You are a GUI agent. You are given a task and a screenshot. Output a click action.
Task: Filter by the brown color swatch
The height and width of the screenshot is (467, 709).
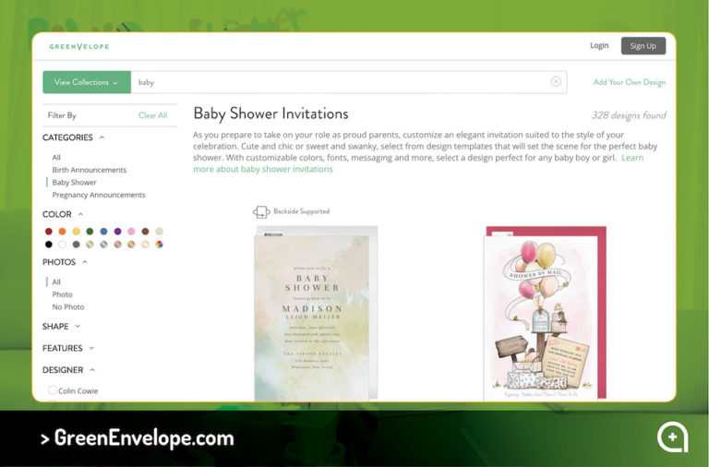tap(145, 232)
